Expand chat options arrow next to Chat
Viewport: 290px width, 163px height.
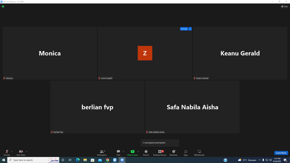tap(123, 152)
